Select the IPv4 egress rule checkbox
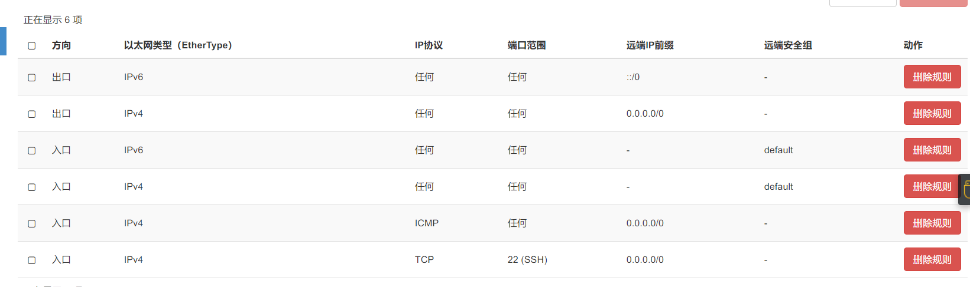This screenshot has height=287, width=970. 32,114
